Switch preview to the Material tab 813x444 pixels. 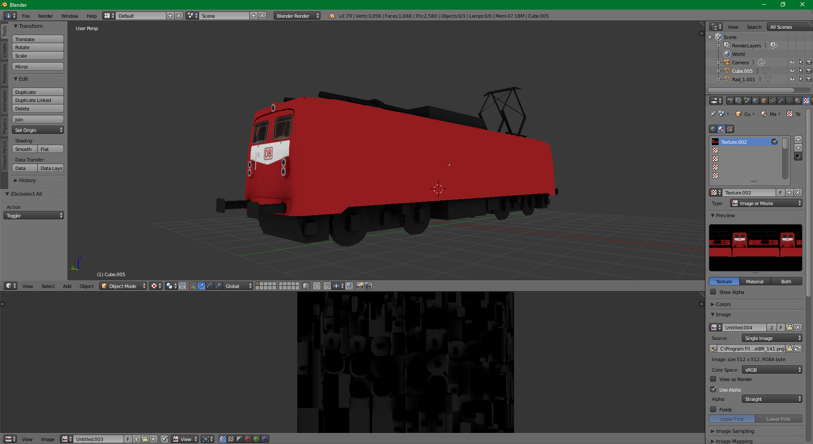point(755,282)
